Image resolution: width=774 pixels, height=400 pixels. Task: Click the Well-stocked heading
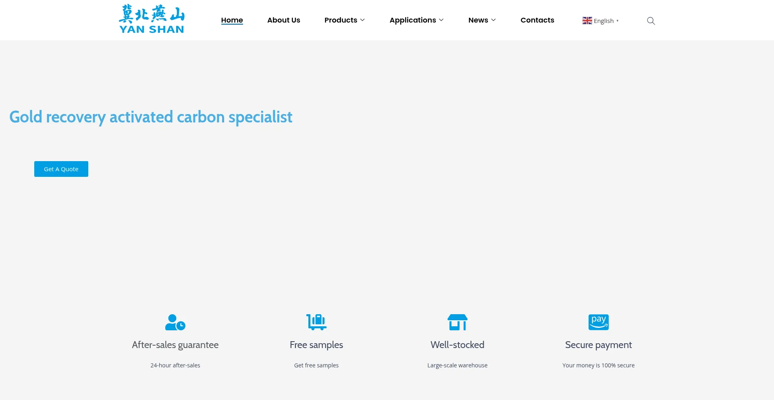[457, 345]
